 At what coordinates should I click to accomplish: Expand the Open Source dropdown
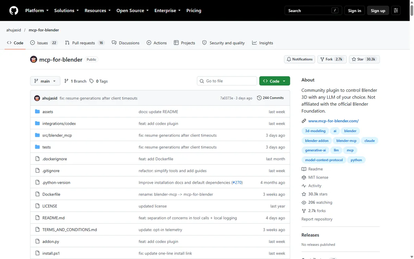[132, 11]
